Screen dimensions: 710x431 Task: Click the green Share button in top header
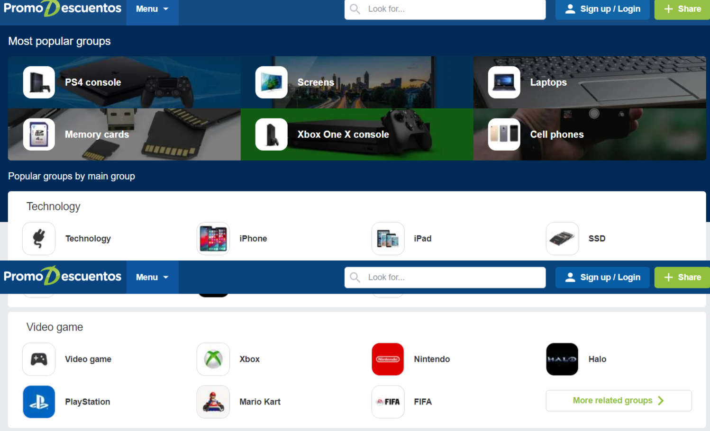coord(683,9)
